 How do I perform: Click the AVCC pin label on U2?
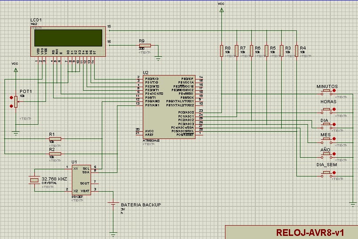coord(150,131)
